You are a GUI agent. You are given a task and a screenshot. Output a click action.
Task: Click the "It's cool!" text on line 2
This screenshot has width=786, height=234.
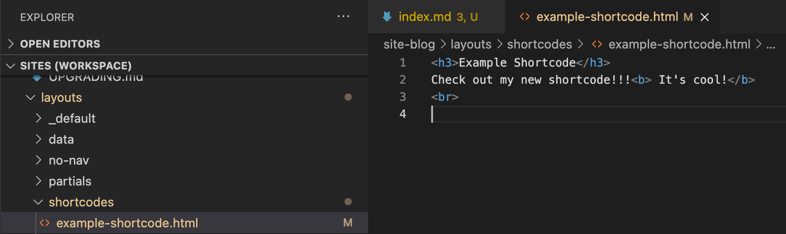tap(693, 79)
